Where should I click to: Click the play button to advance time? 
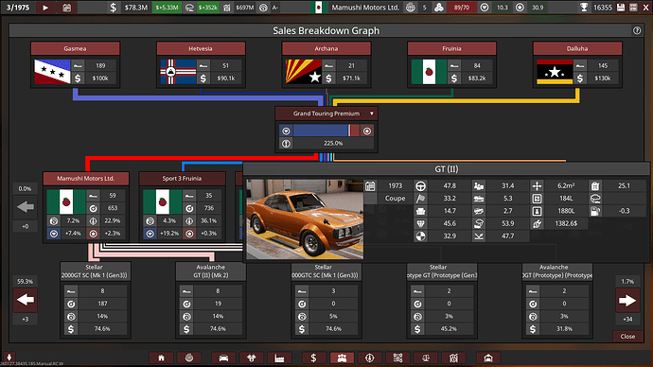click(x=45, y=8)
